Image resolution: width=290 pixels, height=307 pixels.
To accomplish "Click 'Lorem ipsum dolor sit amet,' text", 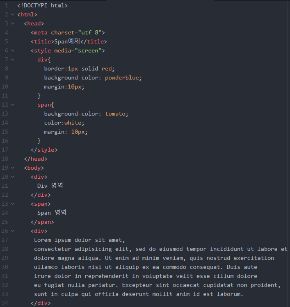I will (x=79, y=240).
